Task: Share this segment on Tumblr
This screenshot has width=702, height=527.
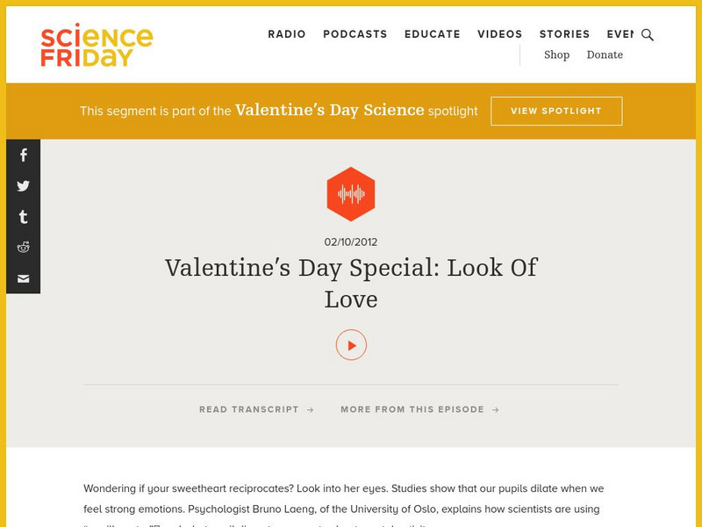Action: pos(24,217)
